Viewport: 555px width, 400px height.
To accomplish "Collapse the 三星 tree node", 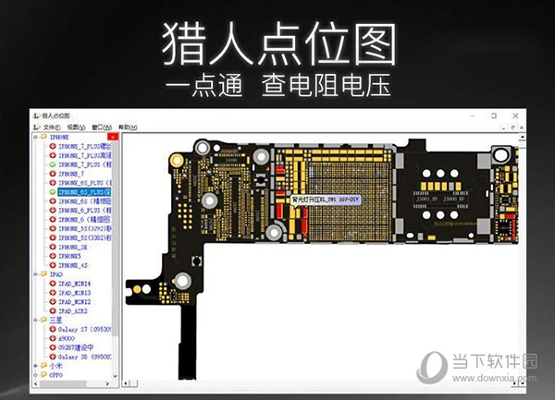I will point(35,321).
